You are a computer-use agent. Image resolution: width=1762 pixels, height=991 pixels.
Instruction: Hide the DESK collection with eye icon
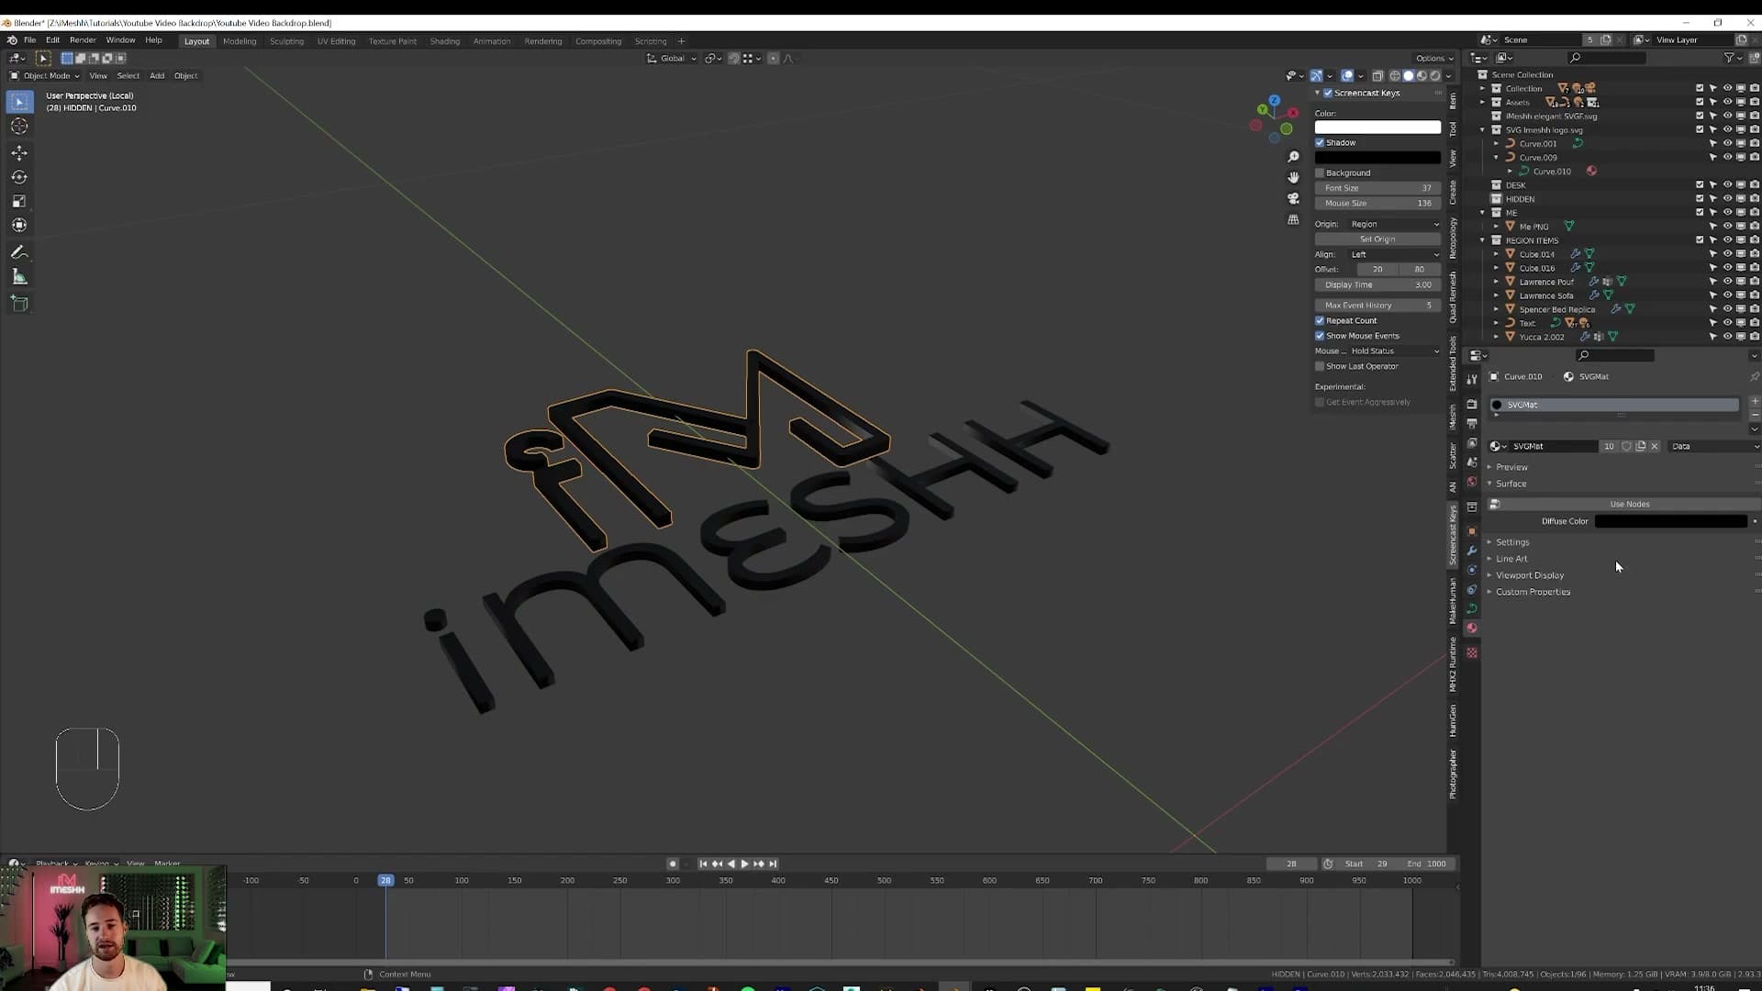coord(1727,184)
